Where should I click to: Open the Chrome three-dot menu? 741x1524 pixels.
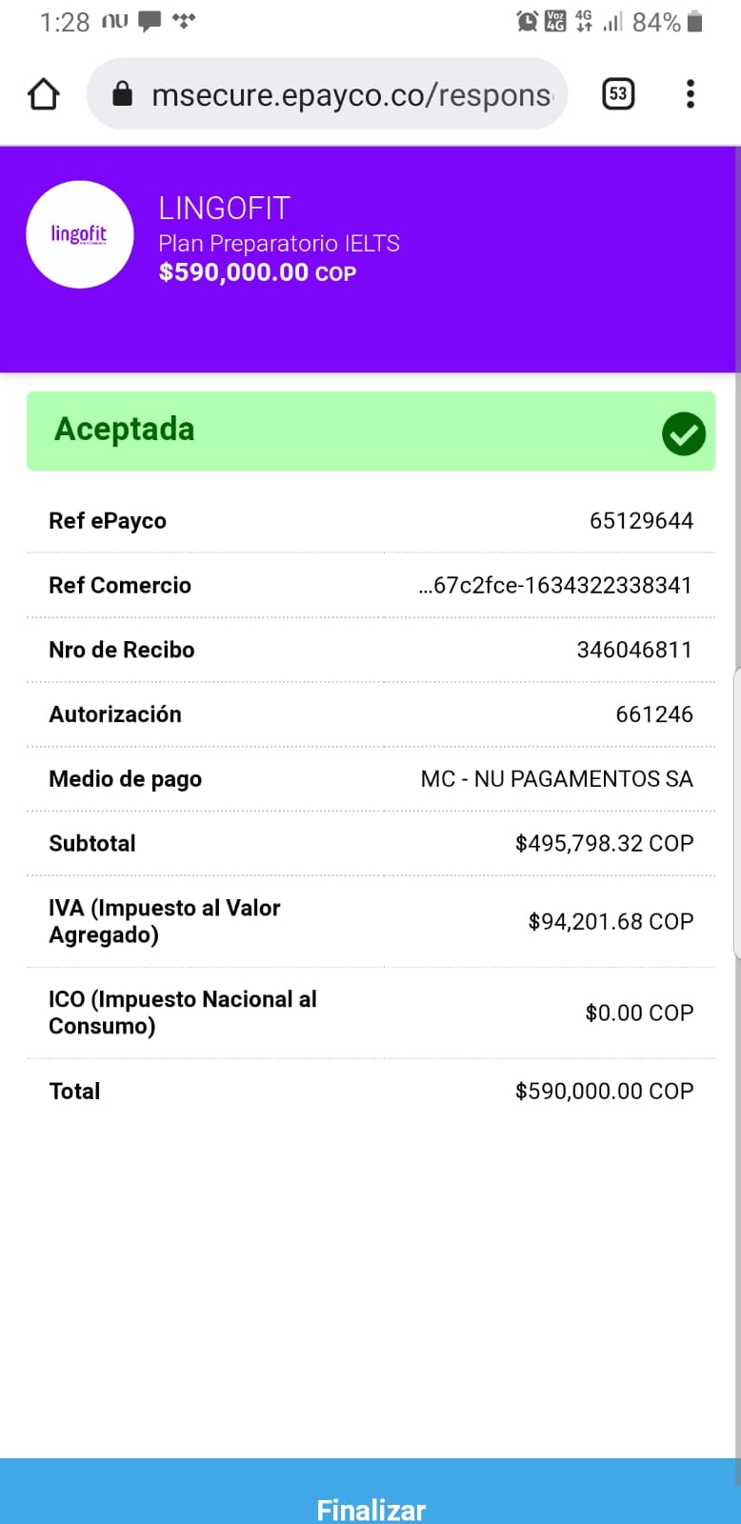coord(691,93)
